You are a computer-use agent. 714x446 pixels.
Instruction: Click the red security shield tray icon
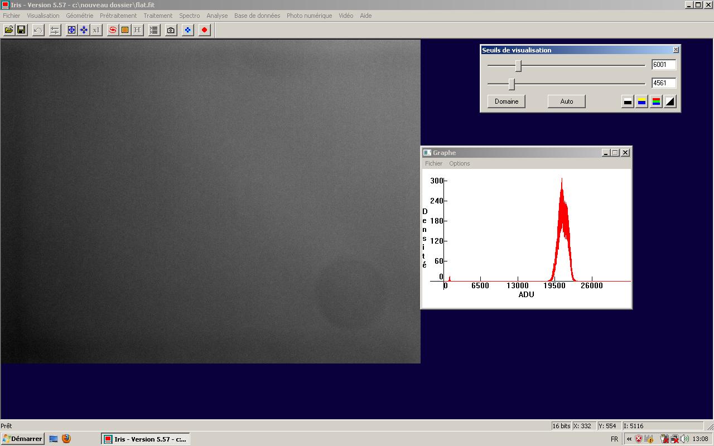pyautogui.click(x=639, y=439)
